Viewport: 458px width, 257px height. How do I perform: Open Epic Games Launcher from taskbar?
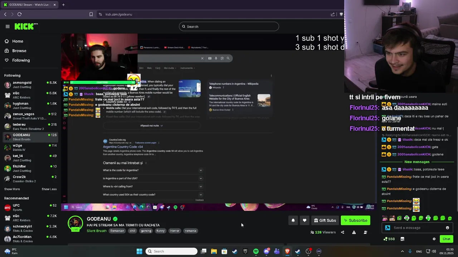245,251
